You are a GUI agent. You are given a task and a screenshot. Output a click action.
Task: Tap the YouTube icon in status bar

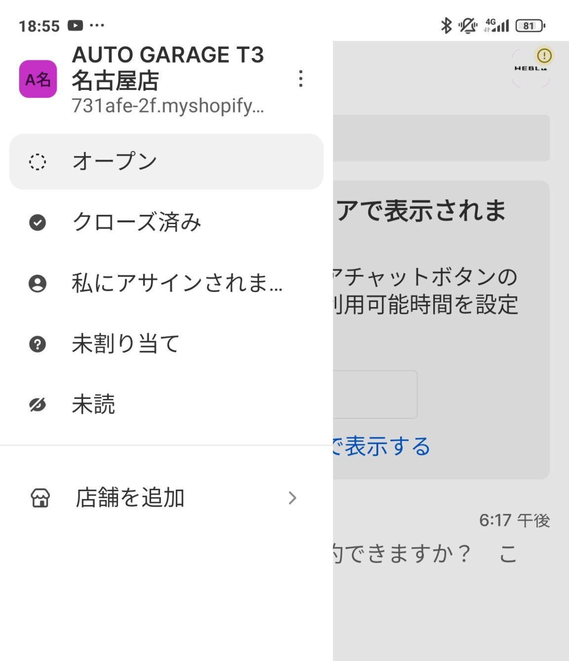(x=75, y=26)
